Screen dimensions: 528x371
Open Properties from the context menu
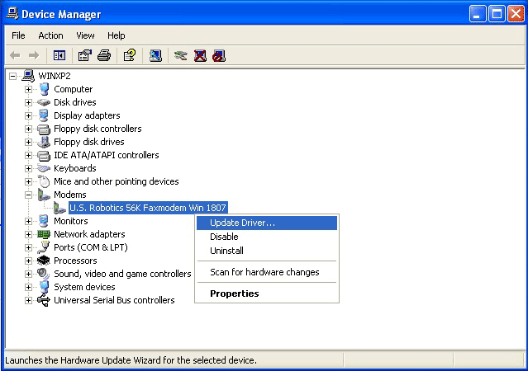click(x=234, y=294)
